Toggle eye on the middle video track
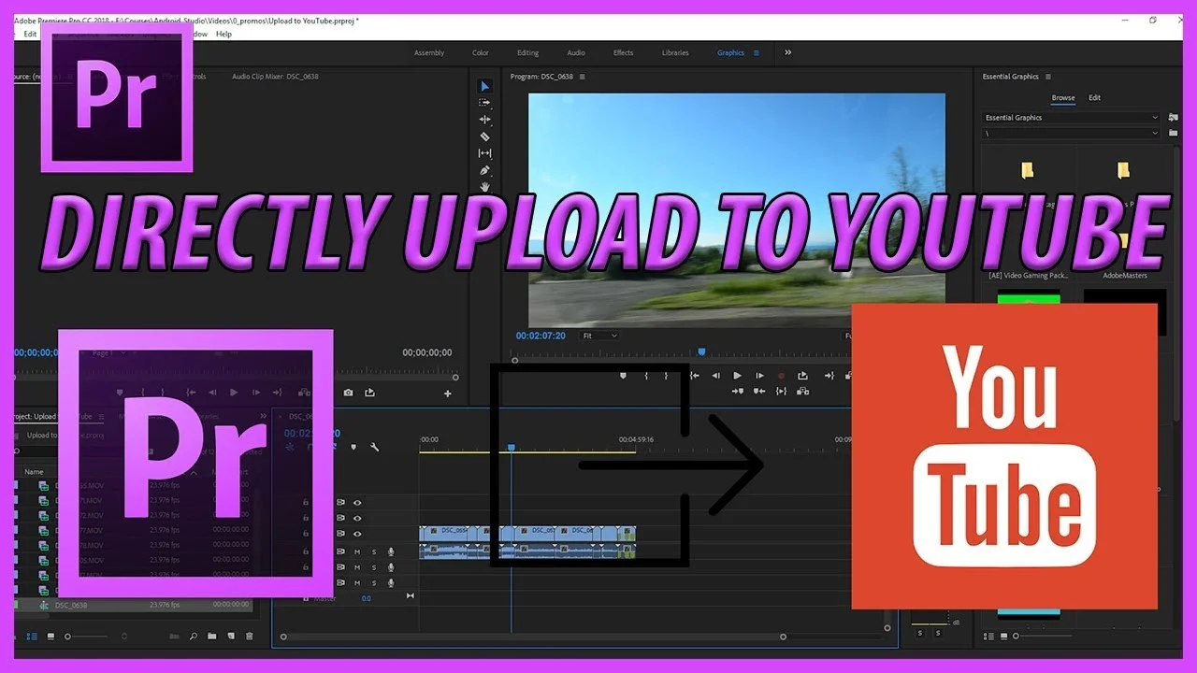 tap(357, 518)
